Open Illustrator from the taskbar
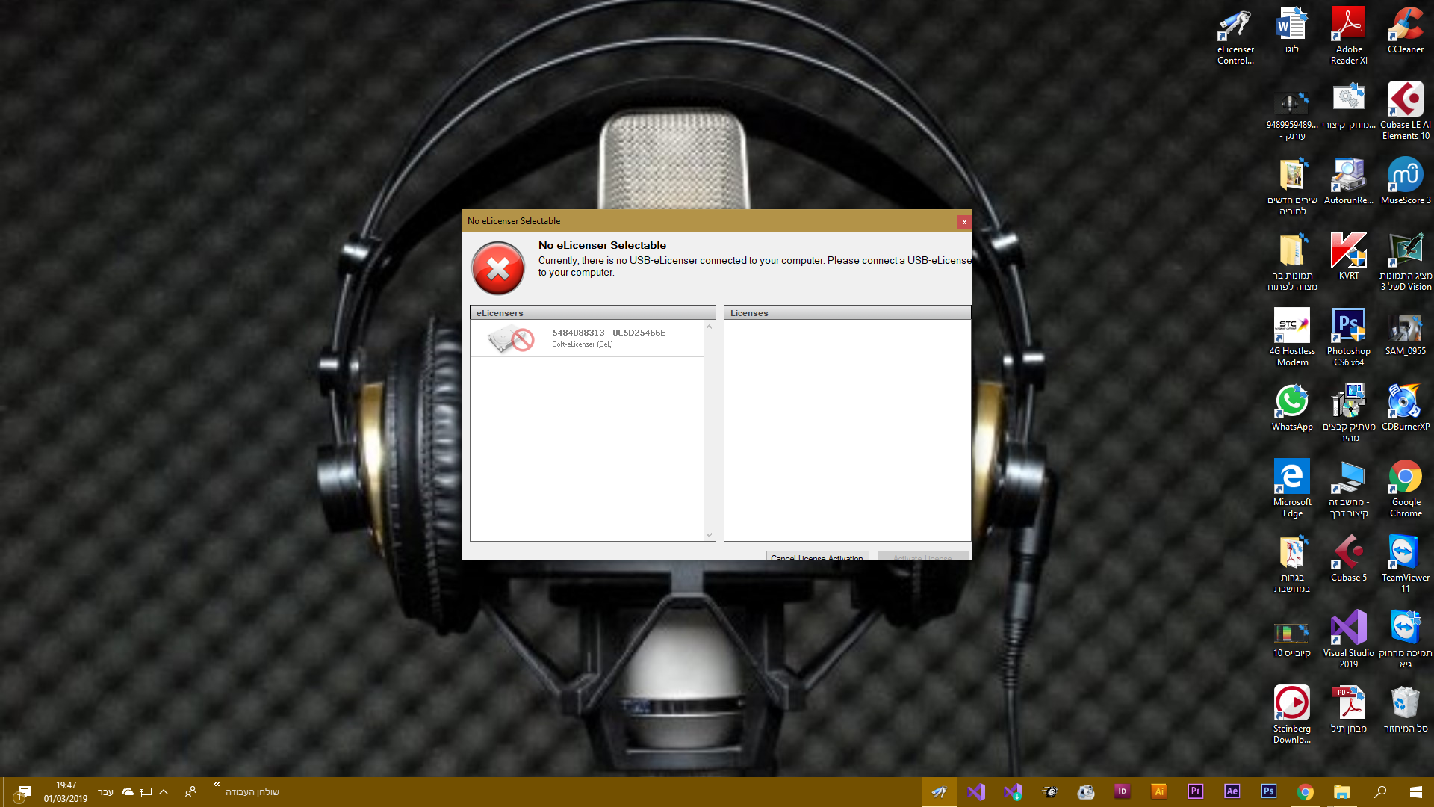Image resolution: width=1434 pixels, height=807 pixels. [x=1158, y=791]
